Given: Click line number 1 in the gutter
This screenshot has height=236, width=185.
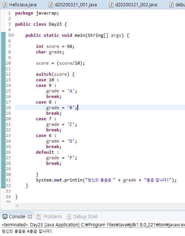Looking at the screenshot, I should (9, 13).
